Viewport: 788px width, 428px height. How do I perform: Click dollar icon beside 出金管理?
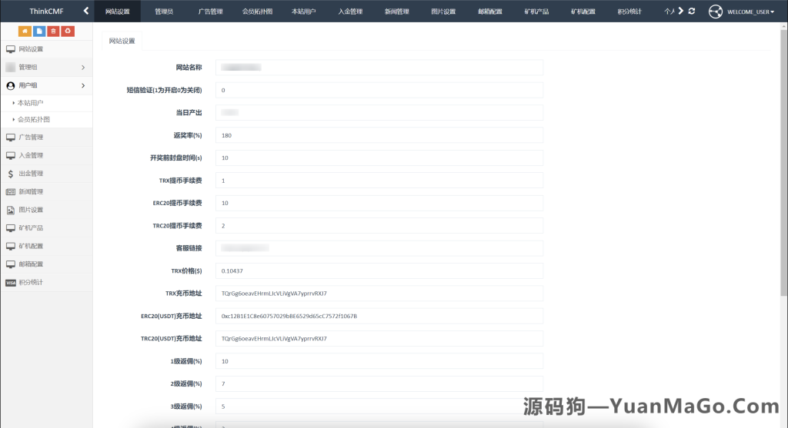[11, 174]
